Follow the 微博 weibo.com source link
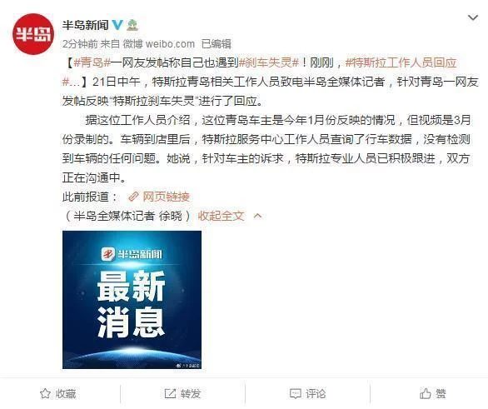The width and height of the screenshot is (488, 409). pyautogui.click(x=159, y=44)
